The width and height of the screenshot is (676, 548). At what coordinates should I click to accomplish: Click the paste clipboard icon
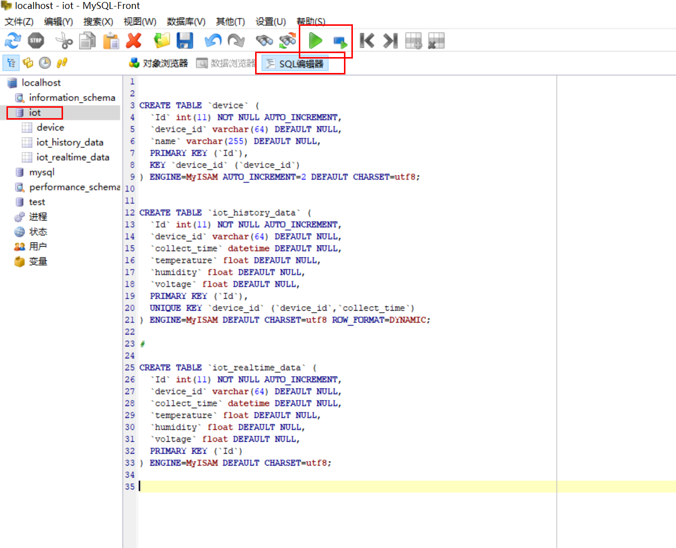pos(111,41)
